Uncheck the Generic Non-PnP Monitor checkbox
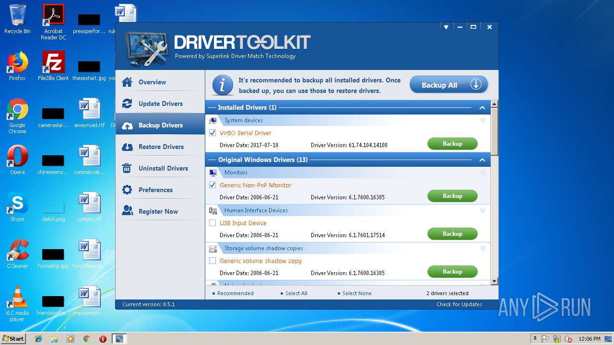This screenshot has width=614, height=345. [x=213, y=185]
